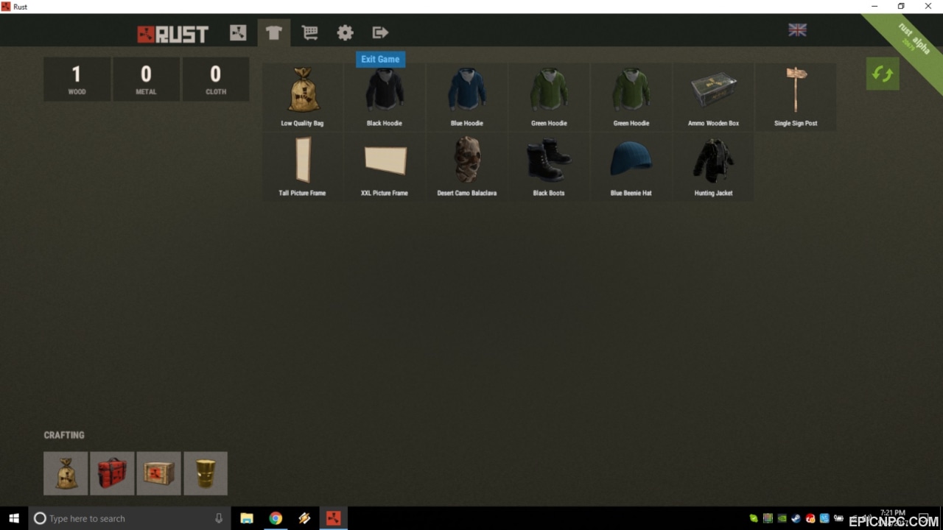
Task: Choose the Blue Hoodie skin
Action: pos(467,96)
